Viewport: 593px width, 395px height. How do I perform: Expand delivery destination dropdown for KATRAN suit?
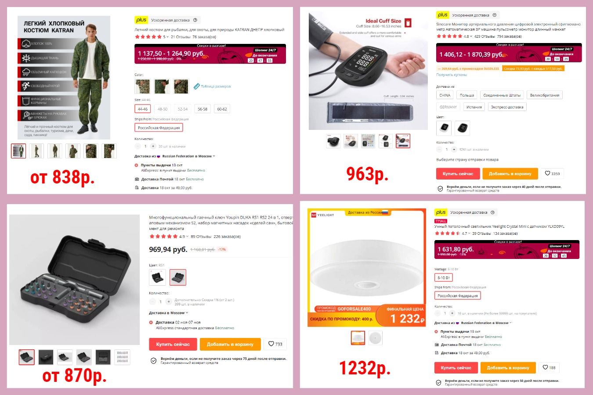tap(214, 156)
